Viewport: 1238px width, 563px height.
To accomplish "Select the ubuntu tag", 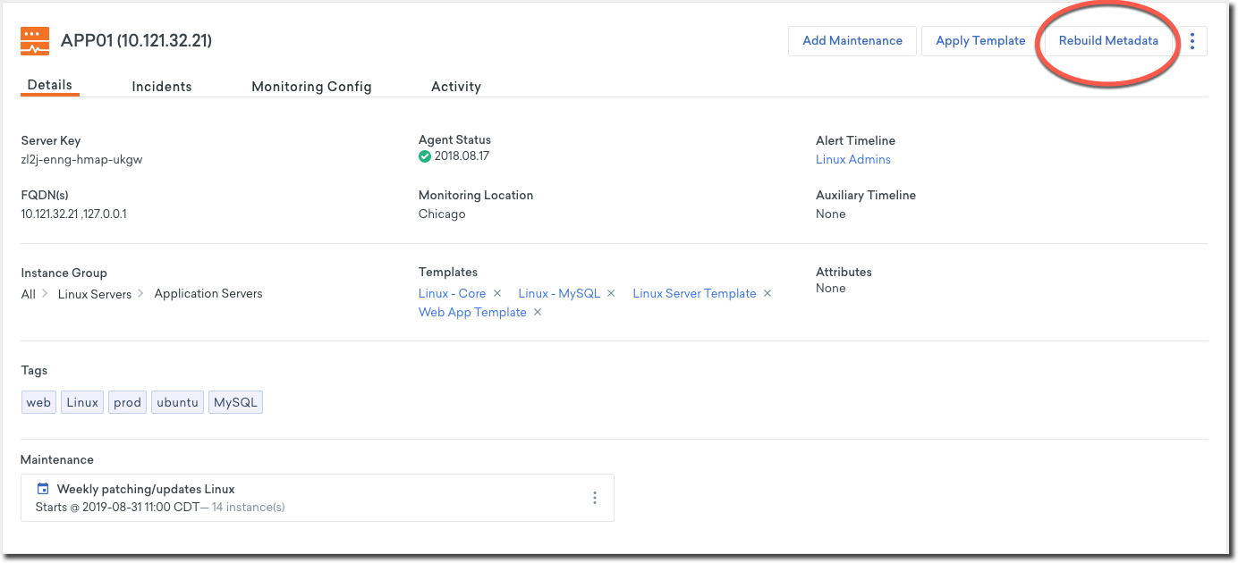I will pos(177,402).
